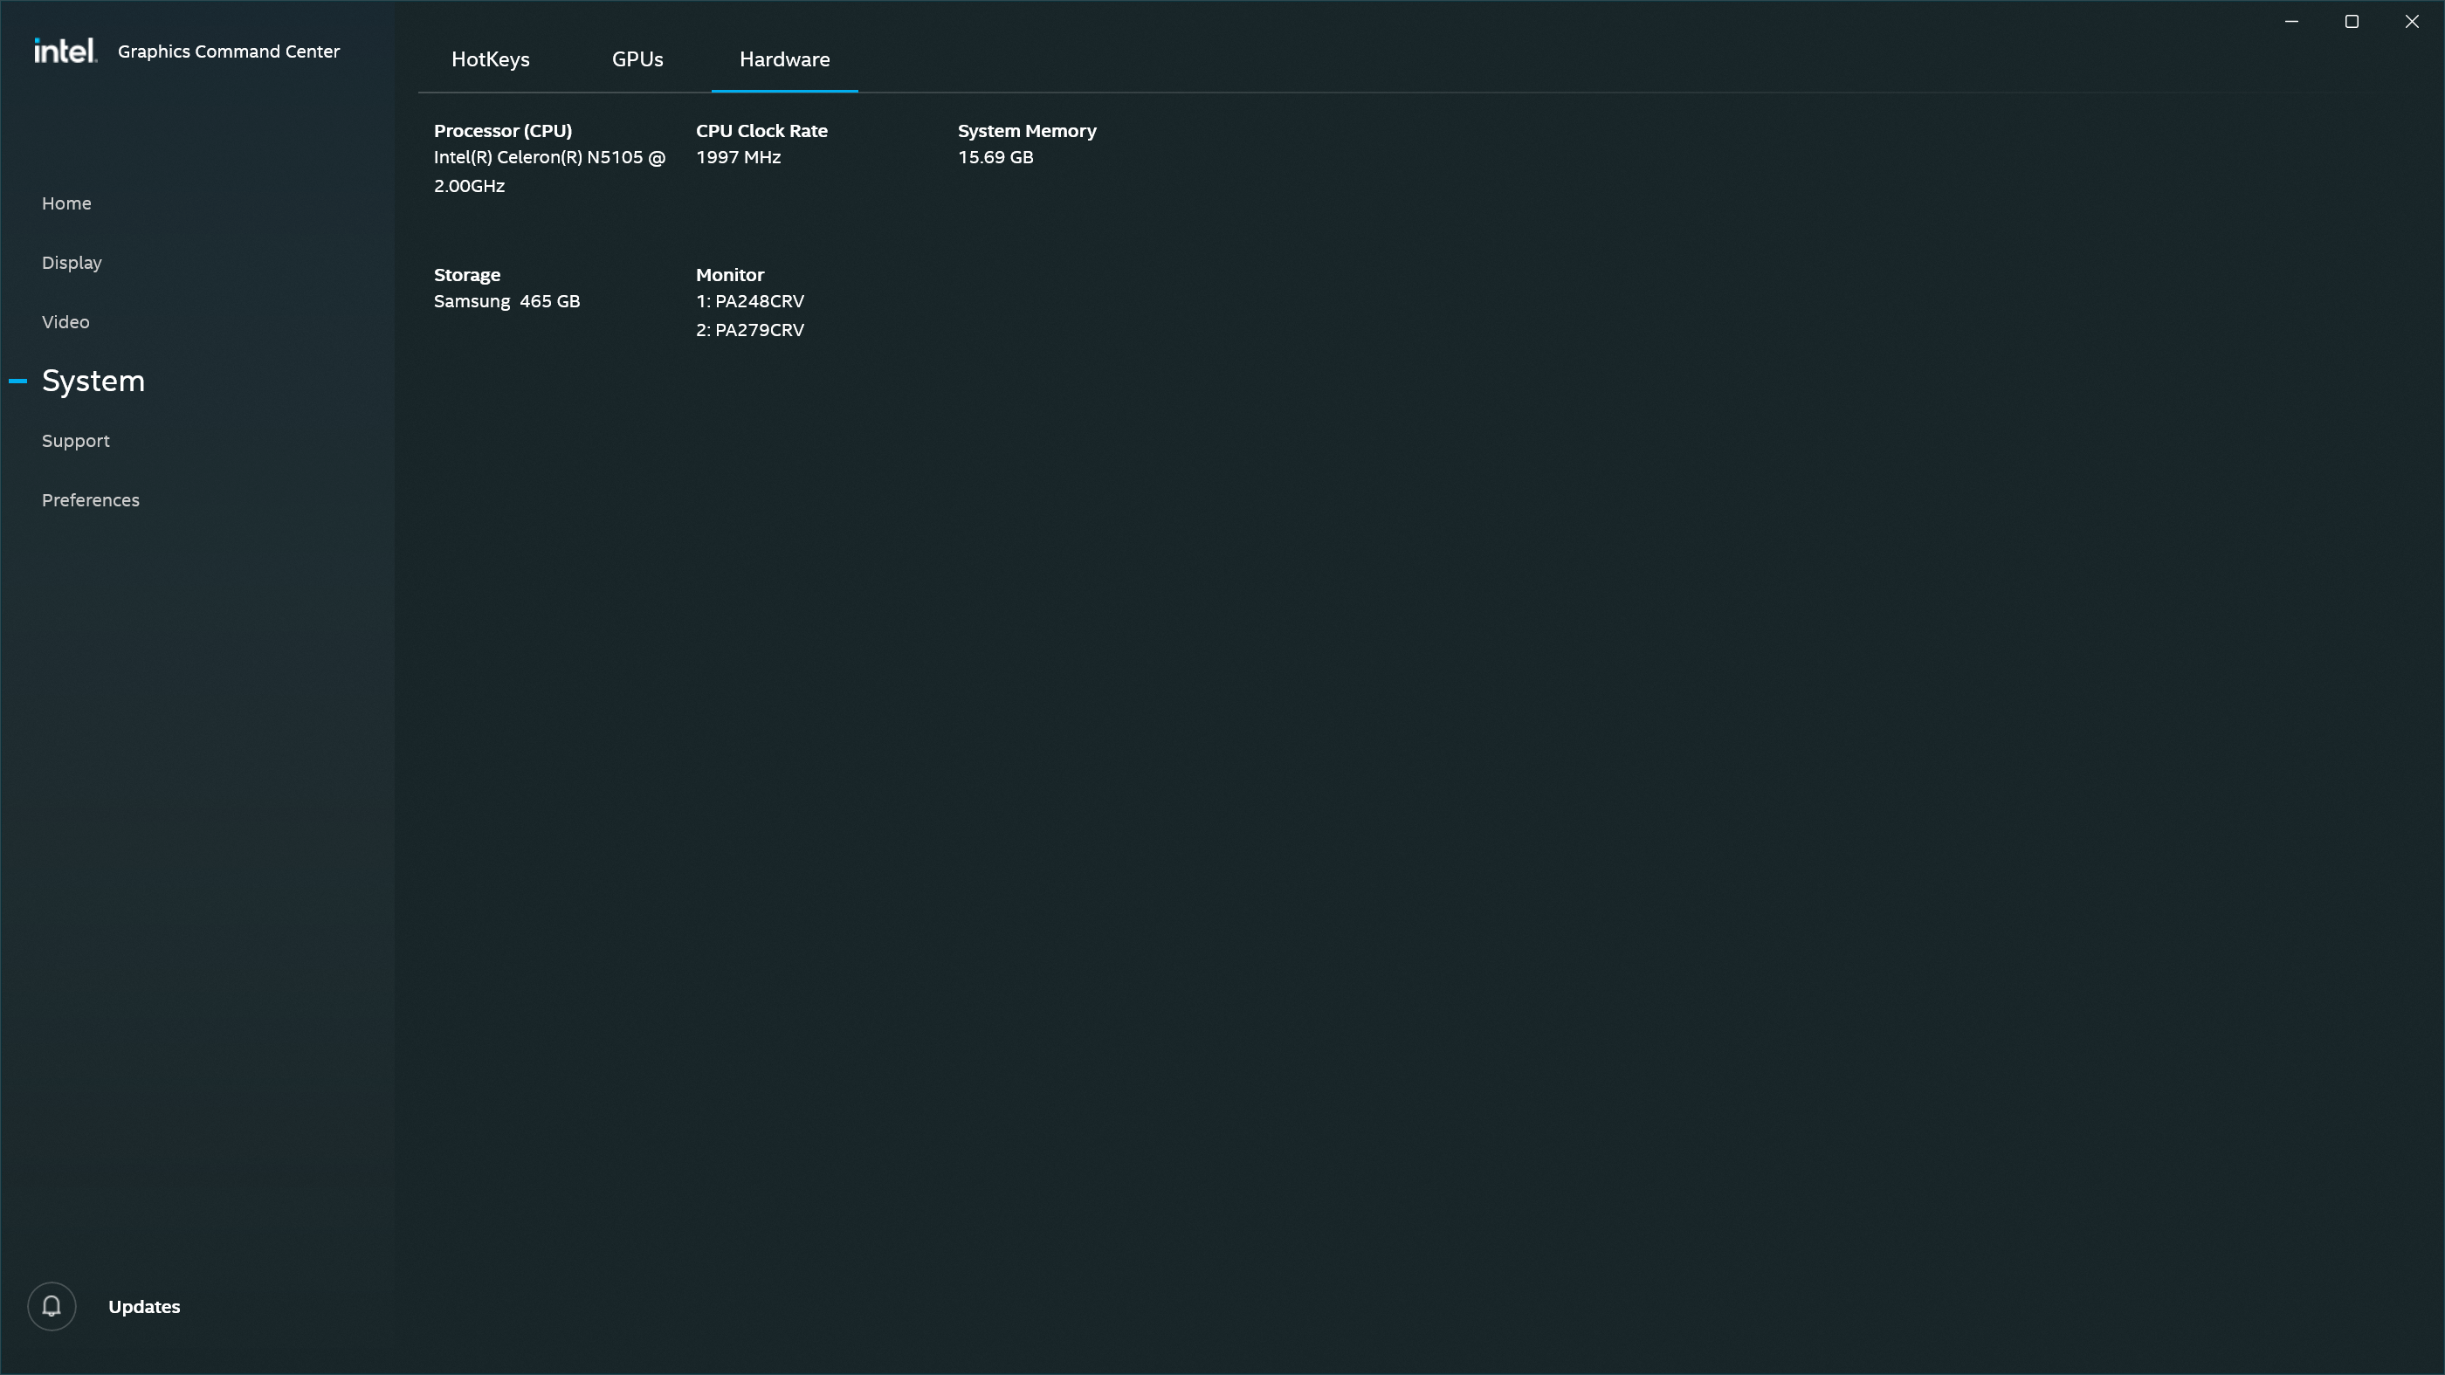2445x1375 pixels.
Task: Open the GPUs tab
Action: point(637,59)
